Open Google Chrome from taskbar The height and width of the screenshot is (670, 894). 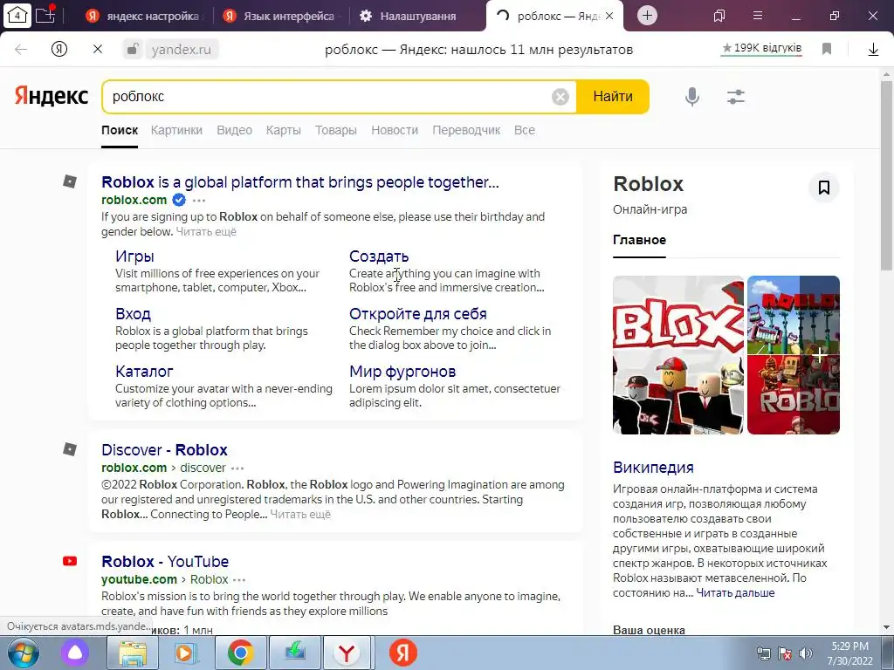(241, 653)
